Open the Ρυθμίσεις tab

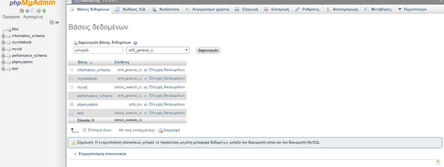(307, 10)
